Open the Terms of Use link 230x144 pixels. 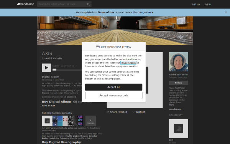(x=106, y=12)
